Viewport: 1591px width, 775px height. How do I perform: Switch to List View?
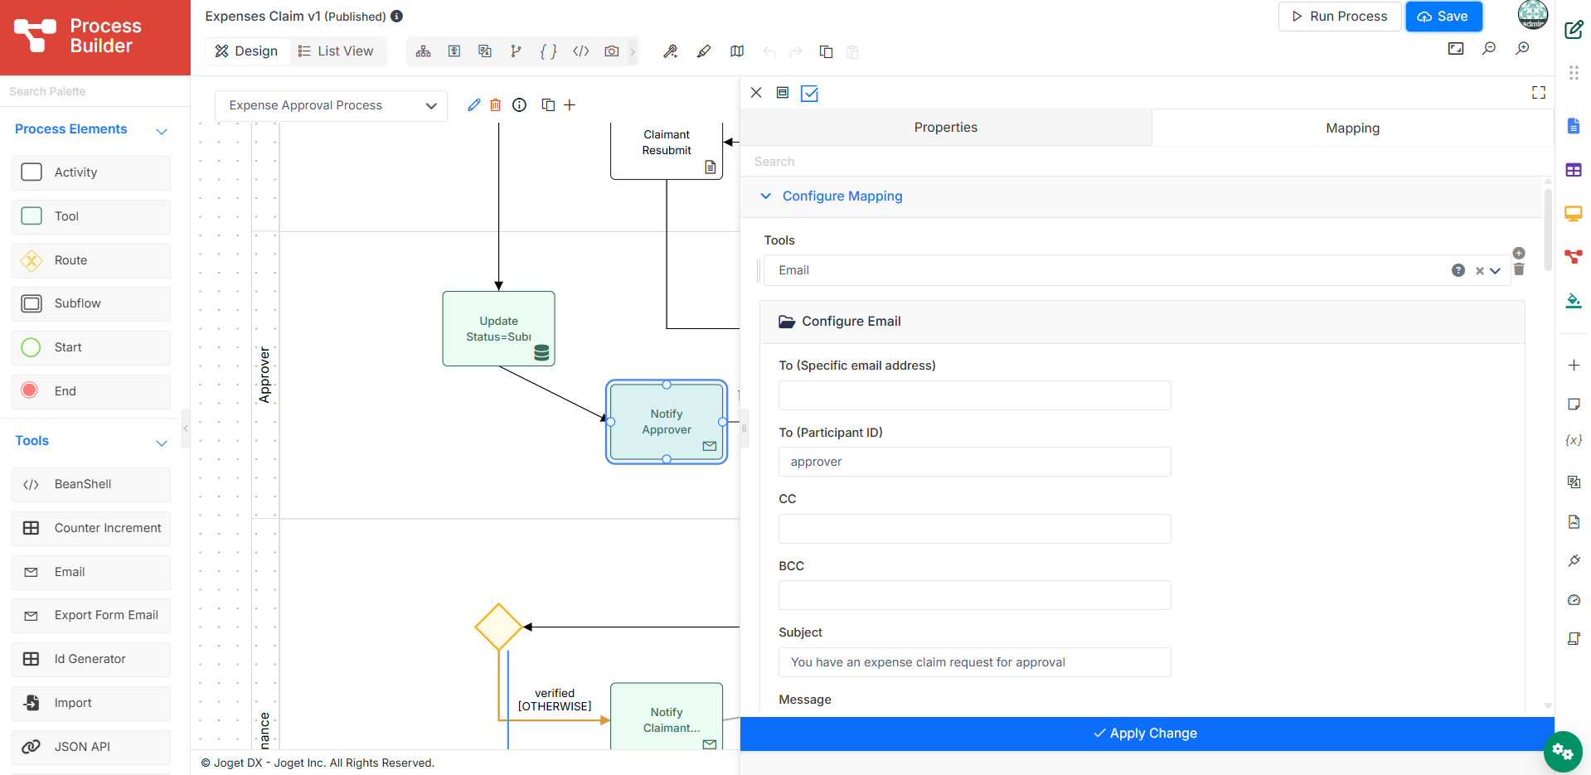tap(336, 51)
